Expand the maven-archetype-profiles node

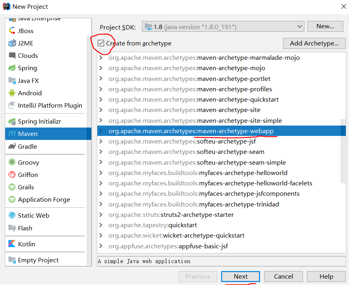pyautogui.click(x=101, y=89)
